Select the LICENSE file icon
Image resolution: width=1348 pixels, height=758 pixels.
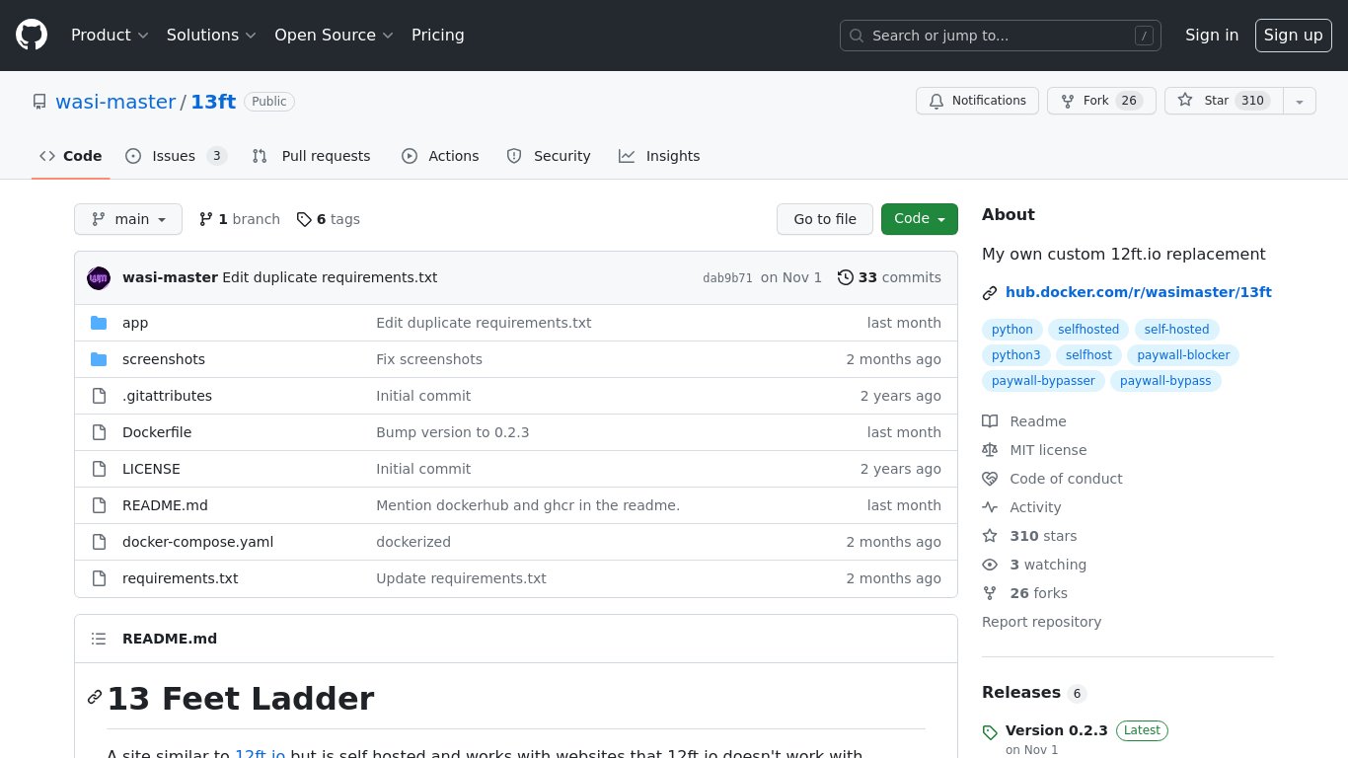(x=99, y=469)
